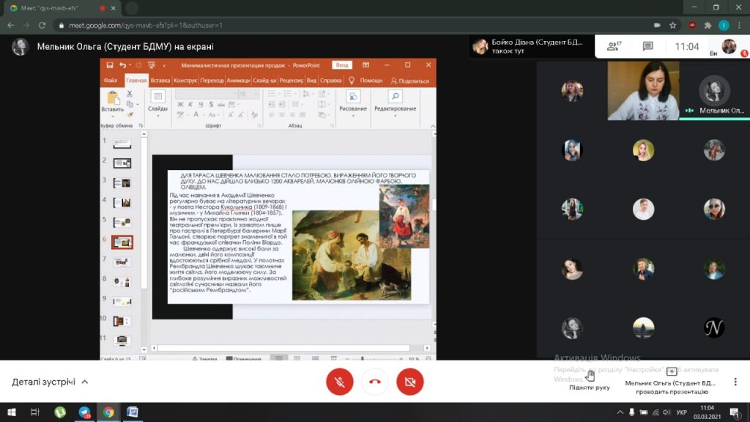
Task: Toggle italic (К) formatting
Action: coord(190,104)
